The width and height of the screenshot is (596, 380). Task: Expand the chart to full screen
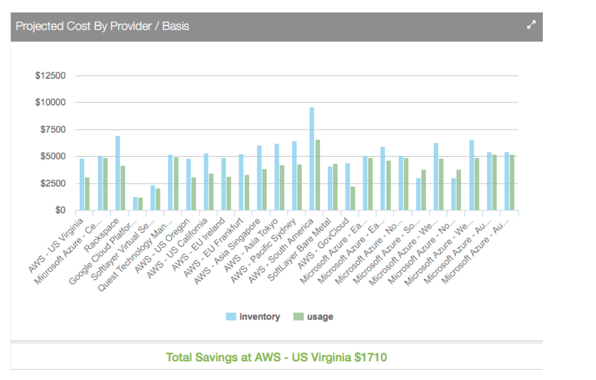tap(531, 25)
